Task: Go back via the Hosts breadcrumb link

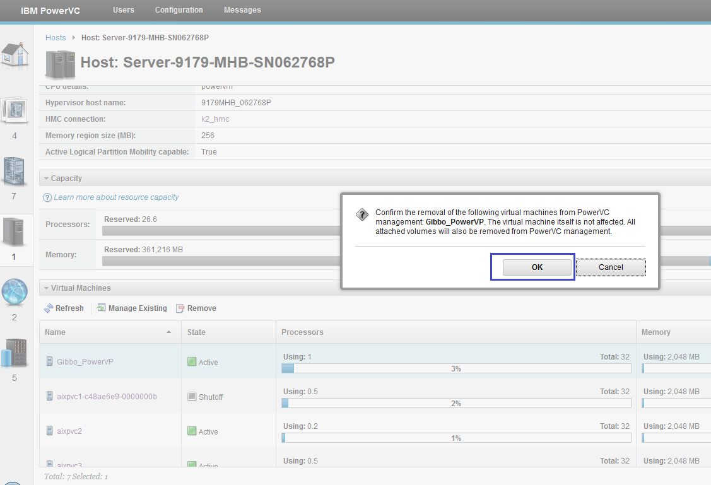Action: click(x=56, y=38)
